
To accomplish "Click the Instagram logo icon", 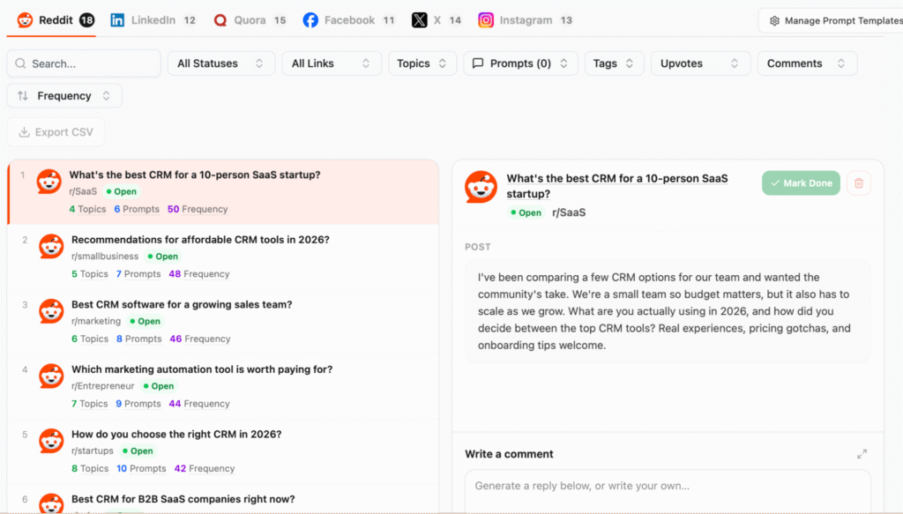I will [486, 20].
